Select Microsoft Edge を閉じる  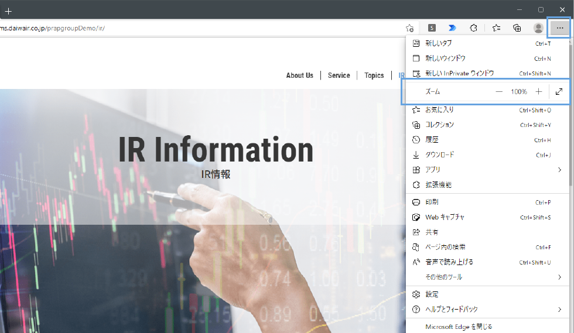487,327
